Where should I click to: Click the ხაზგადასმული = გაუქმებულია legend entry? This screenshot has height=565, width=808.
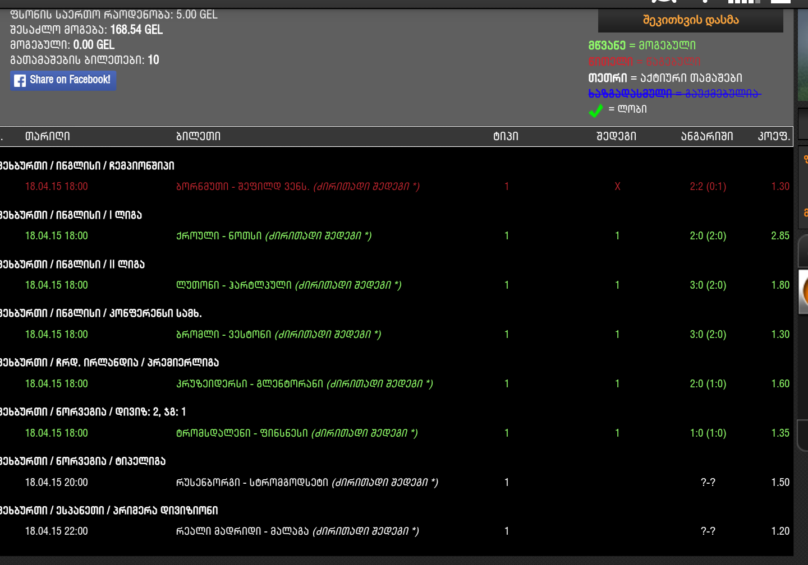pos(674,94)
